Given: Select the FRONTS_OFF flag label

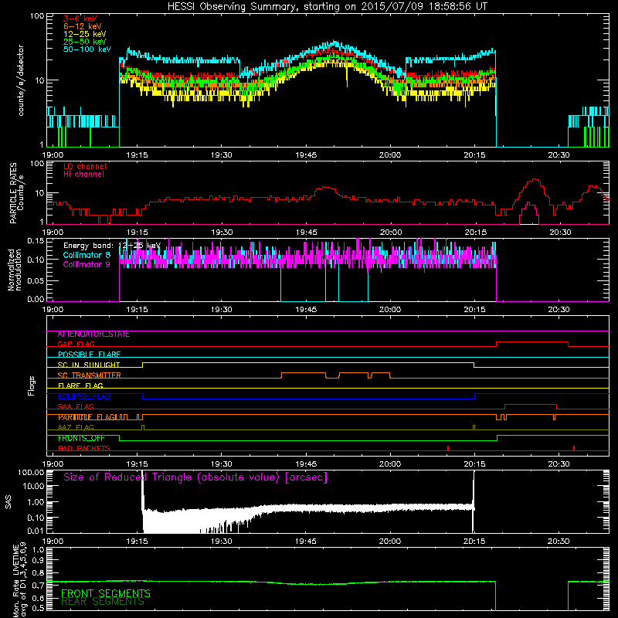Looking at the screenshot, I should [81, 438].
